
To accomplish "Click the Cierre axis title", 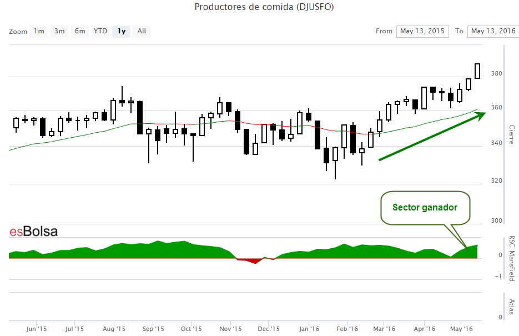I will (x=512, y=134).
